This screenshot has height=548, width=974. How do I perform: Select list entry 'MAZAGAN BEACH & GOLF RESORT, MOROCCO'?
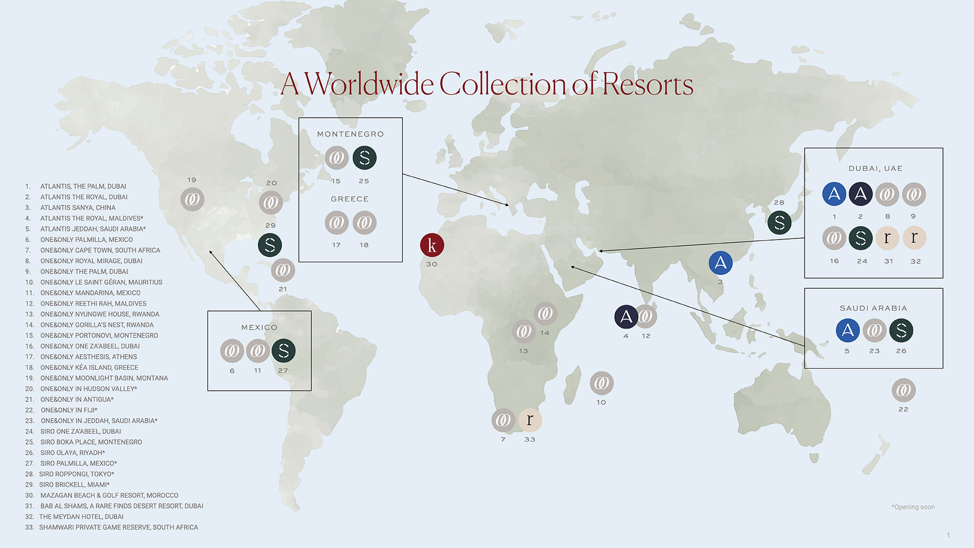109,495
